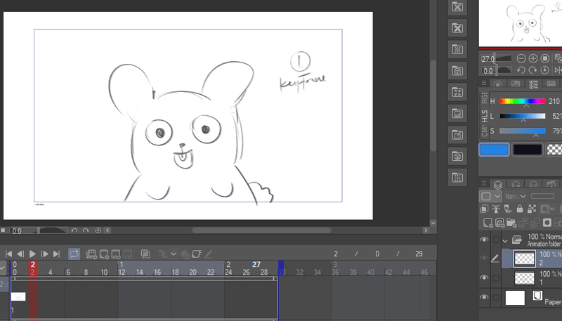Select the blue main color swatch
The height and width of the screenshot is (321, 562).
[x=493, y=149]
